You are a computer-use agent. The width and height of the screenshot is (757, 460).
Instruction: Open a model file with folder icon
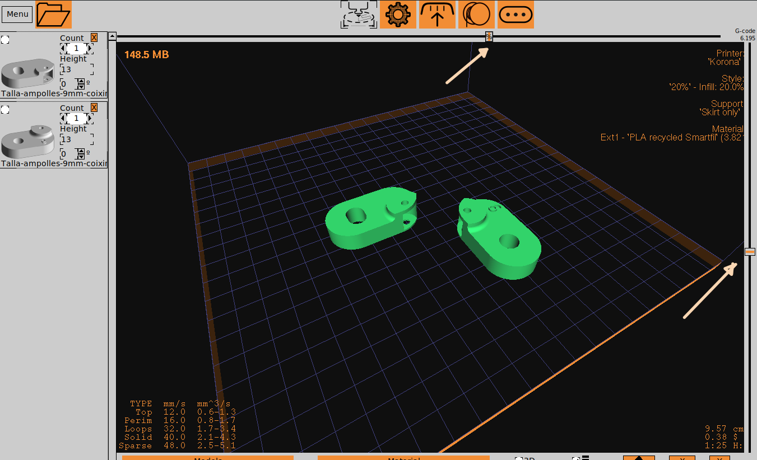(x=54, y=15)
